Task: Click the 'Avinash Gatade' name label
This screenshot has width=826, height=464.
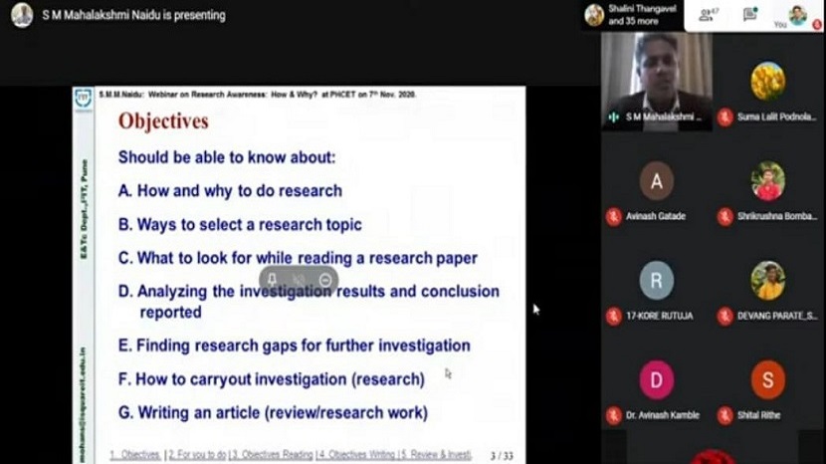Action: [656, 217]
